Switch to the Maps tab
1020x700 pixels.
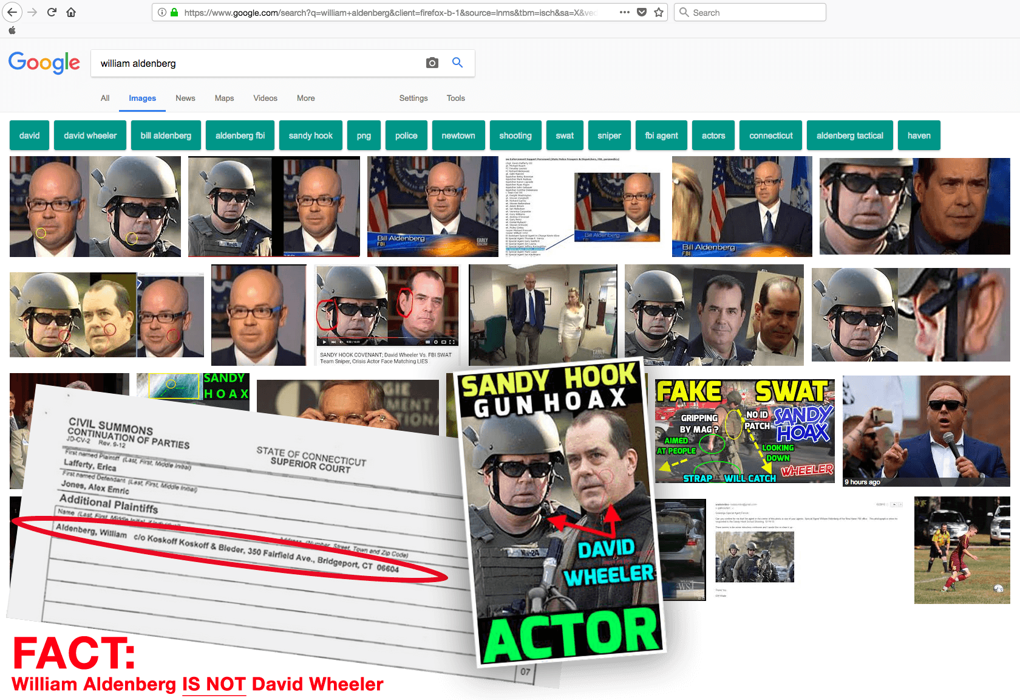pos(224,98)
